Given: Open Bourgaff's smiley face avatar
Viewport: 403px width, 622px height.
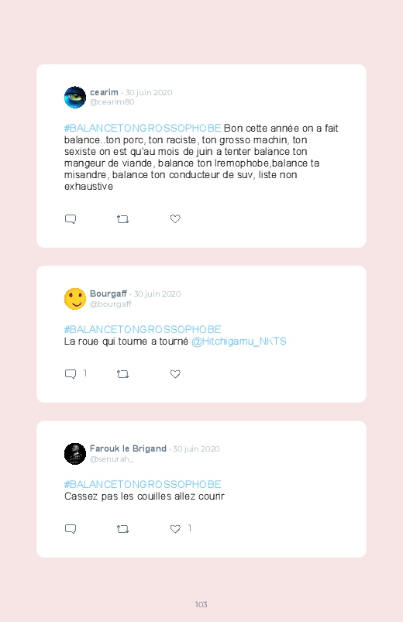Looking at the screenshot, I should click(x=75, y=299).
